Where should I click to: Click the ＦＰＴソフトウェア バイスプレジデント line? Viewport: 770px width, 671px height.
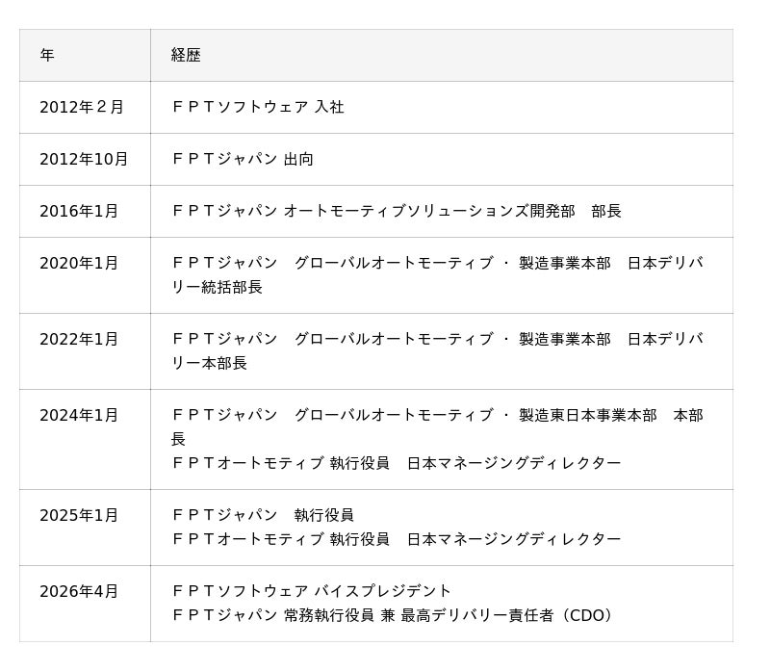click(312, 591)
